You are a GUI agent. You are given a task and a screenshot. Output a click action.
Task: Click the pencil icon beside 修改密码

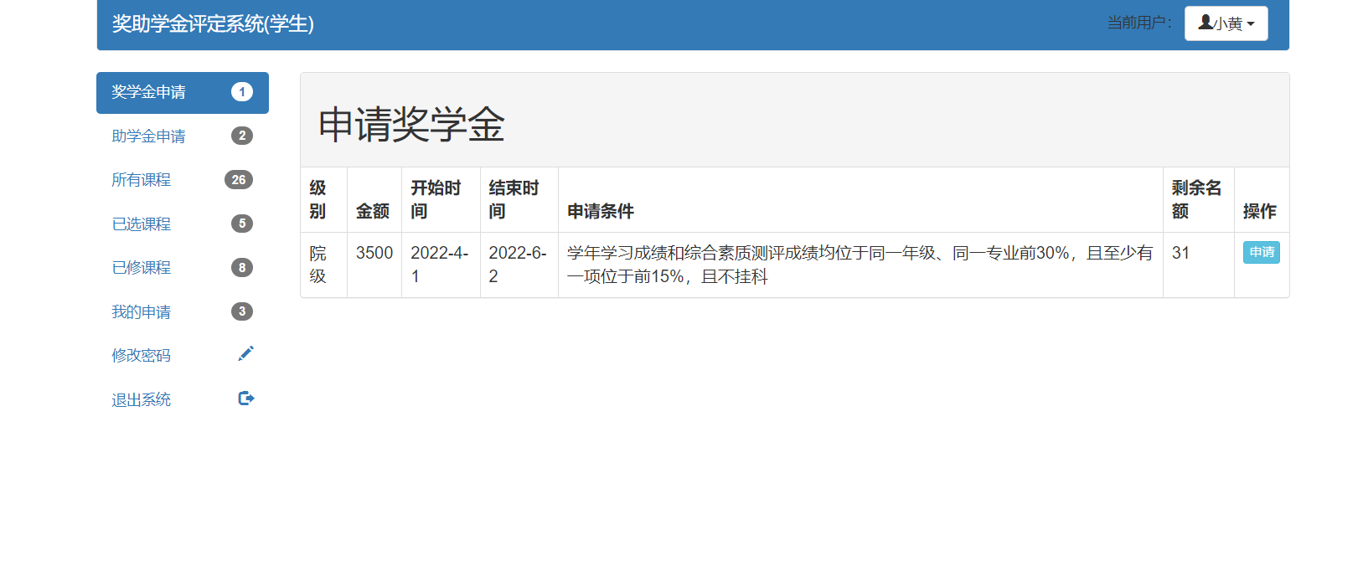pos(245,354)
